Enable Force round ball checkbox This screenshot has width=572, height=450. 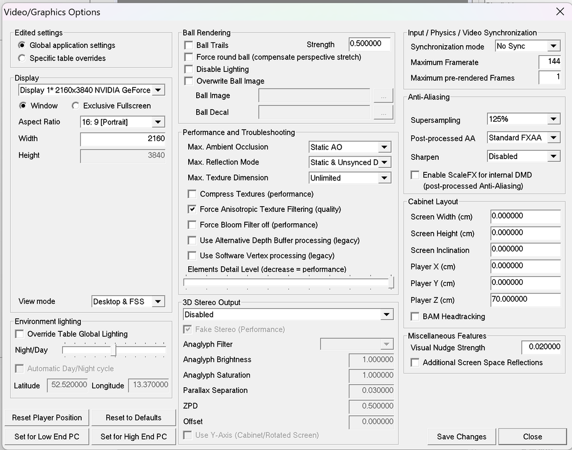(x=189, y=57)
